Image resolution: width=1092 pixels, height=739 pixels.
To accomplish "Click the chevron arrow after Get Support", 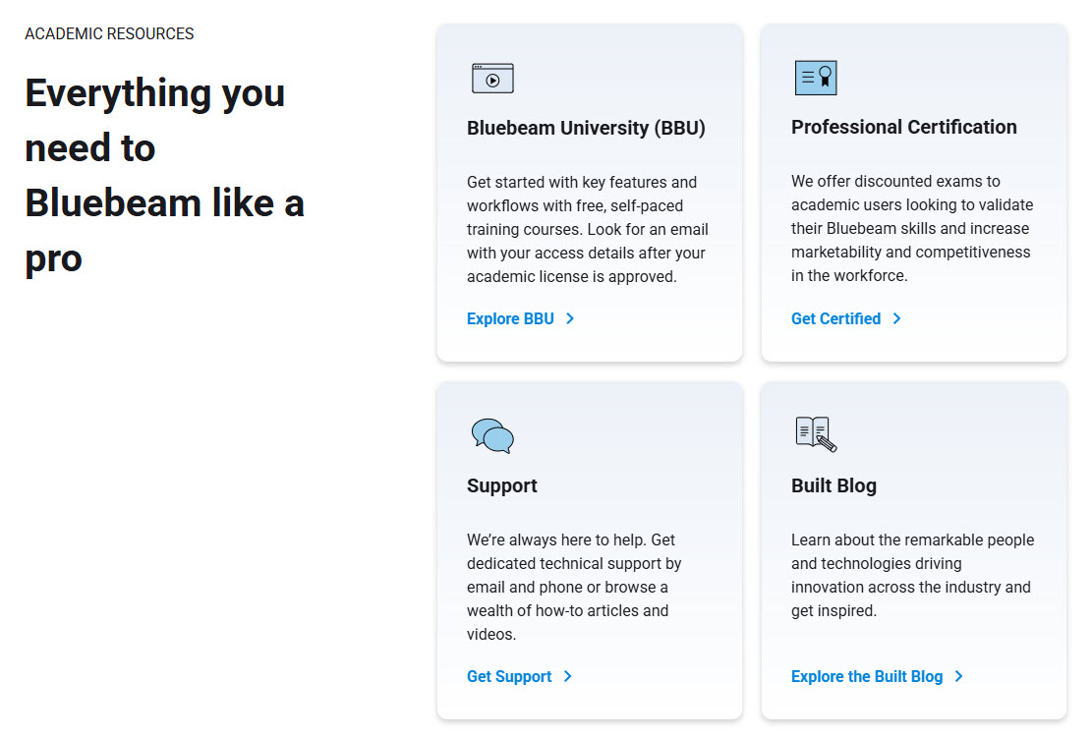I will [x=567, y=676].
